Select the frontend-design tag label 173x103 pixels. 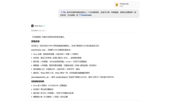pos(86,15)
